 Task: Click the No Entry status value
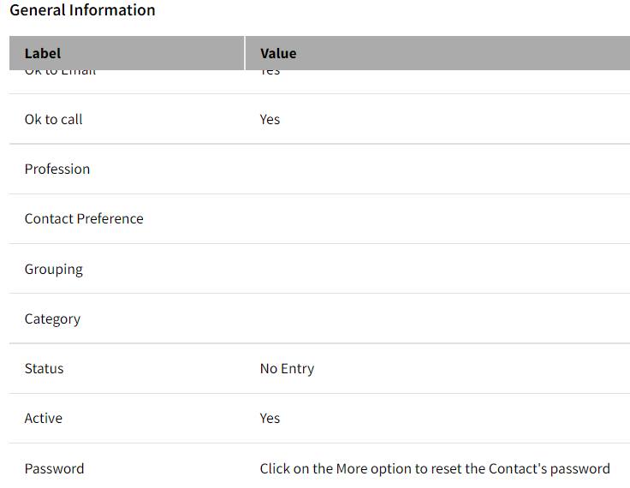(288, 369)
